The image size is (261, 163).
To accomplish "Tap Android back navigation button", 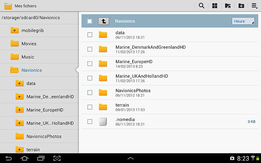I will pos(8,158).
